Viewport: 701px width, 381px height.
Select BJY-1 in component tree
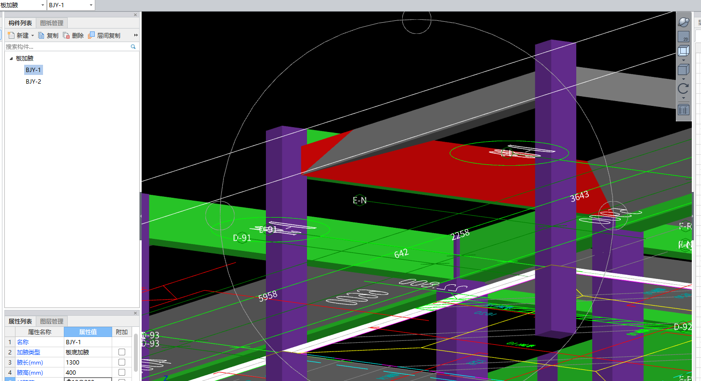33,70
